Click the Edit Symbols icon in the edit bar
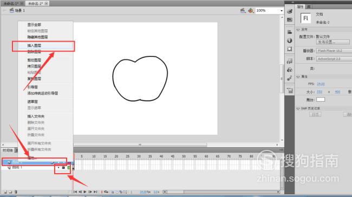This screenshot has width=352, height=197. tap(251, 10)
